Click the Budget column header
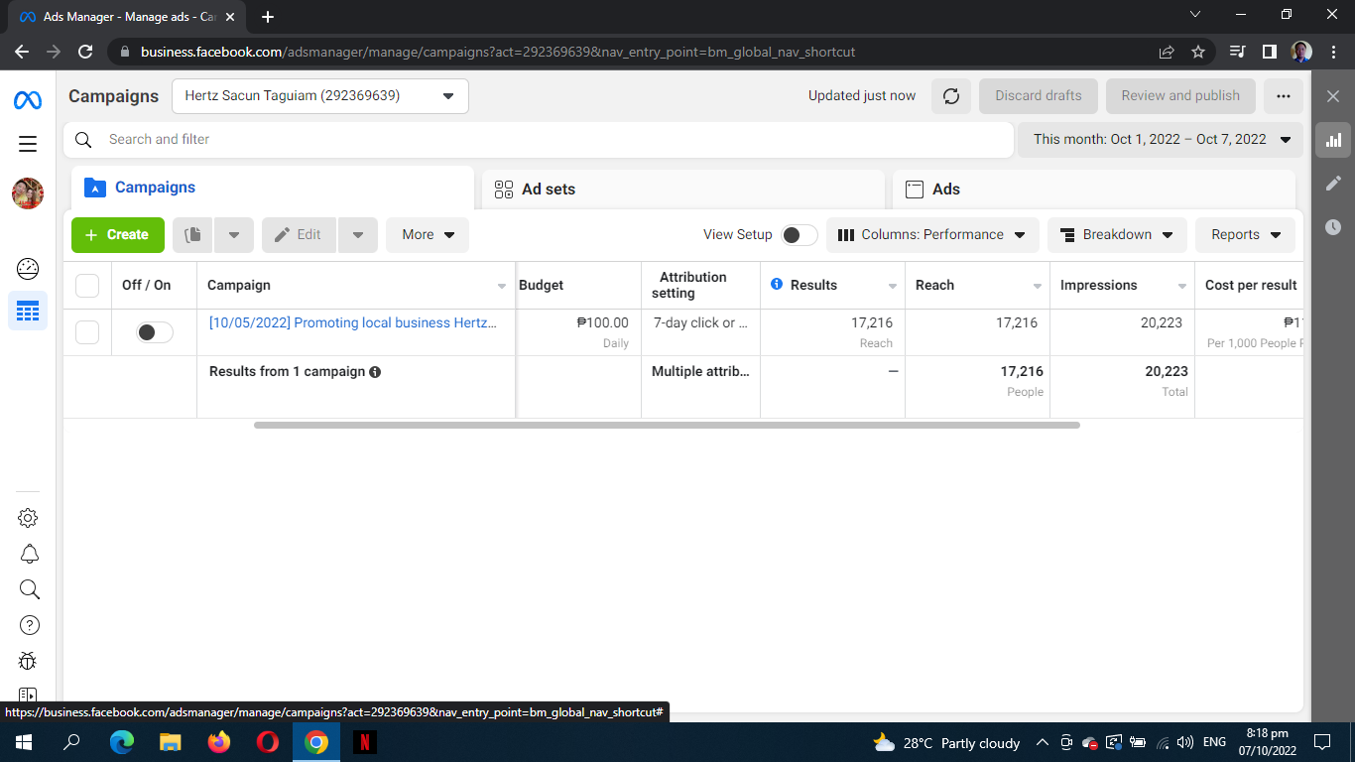Viewport: 1355px width, 762px height. point(578,285)
